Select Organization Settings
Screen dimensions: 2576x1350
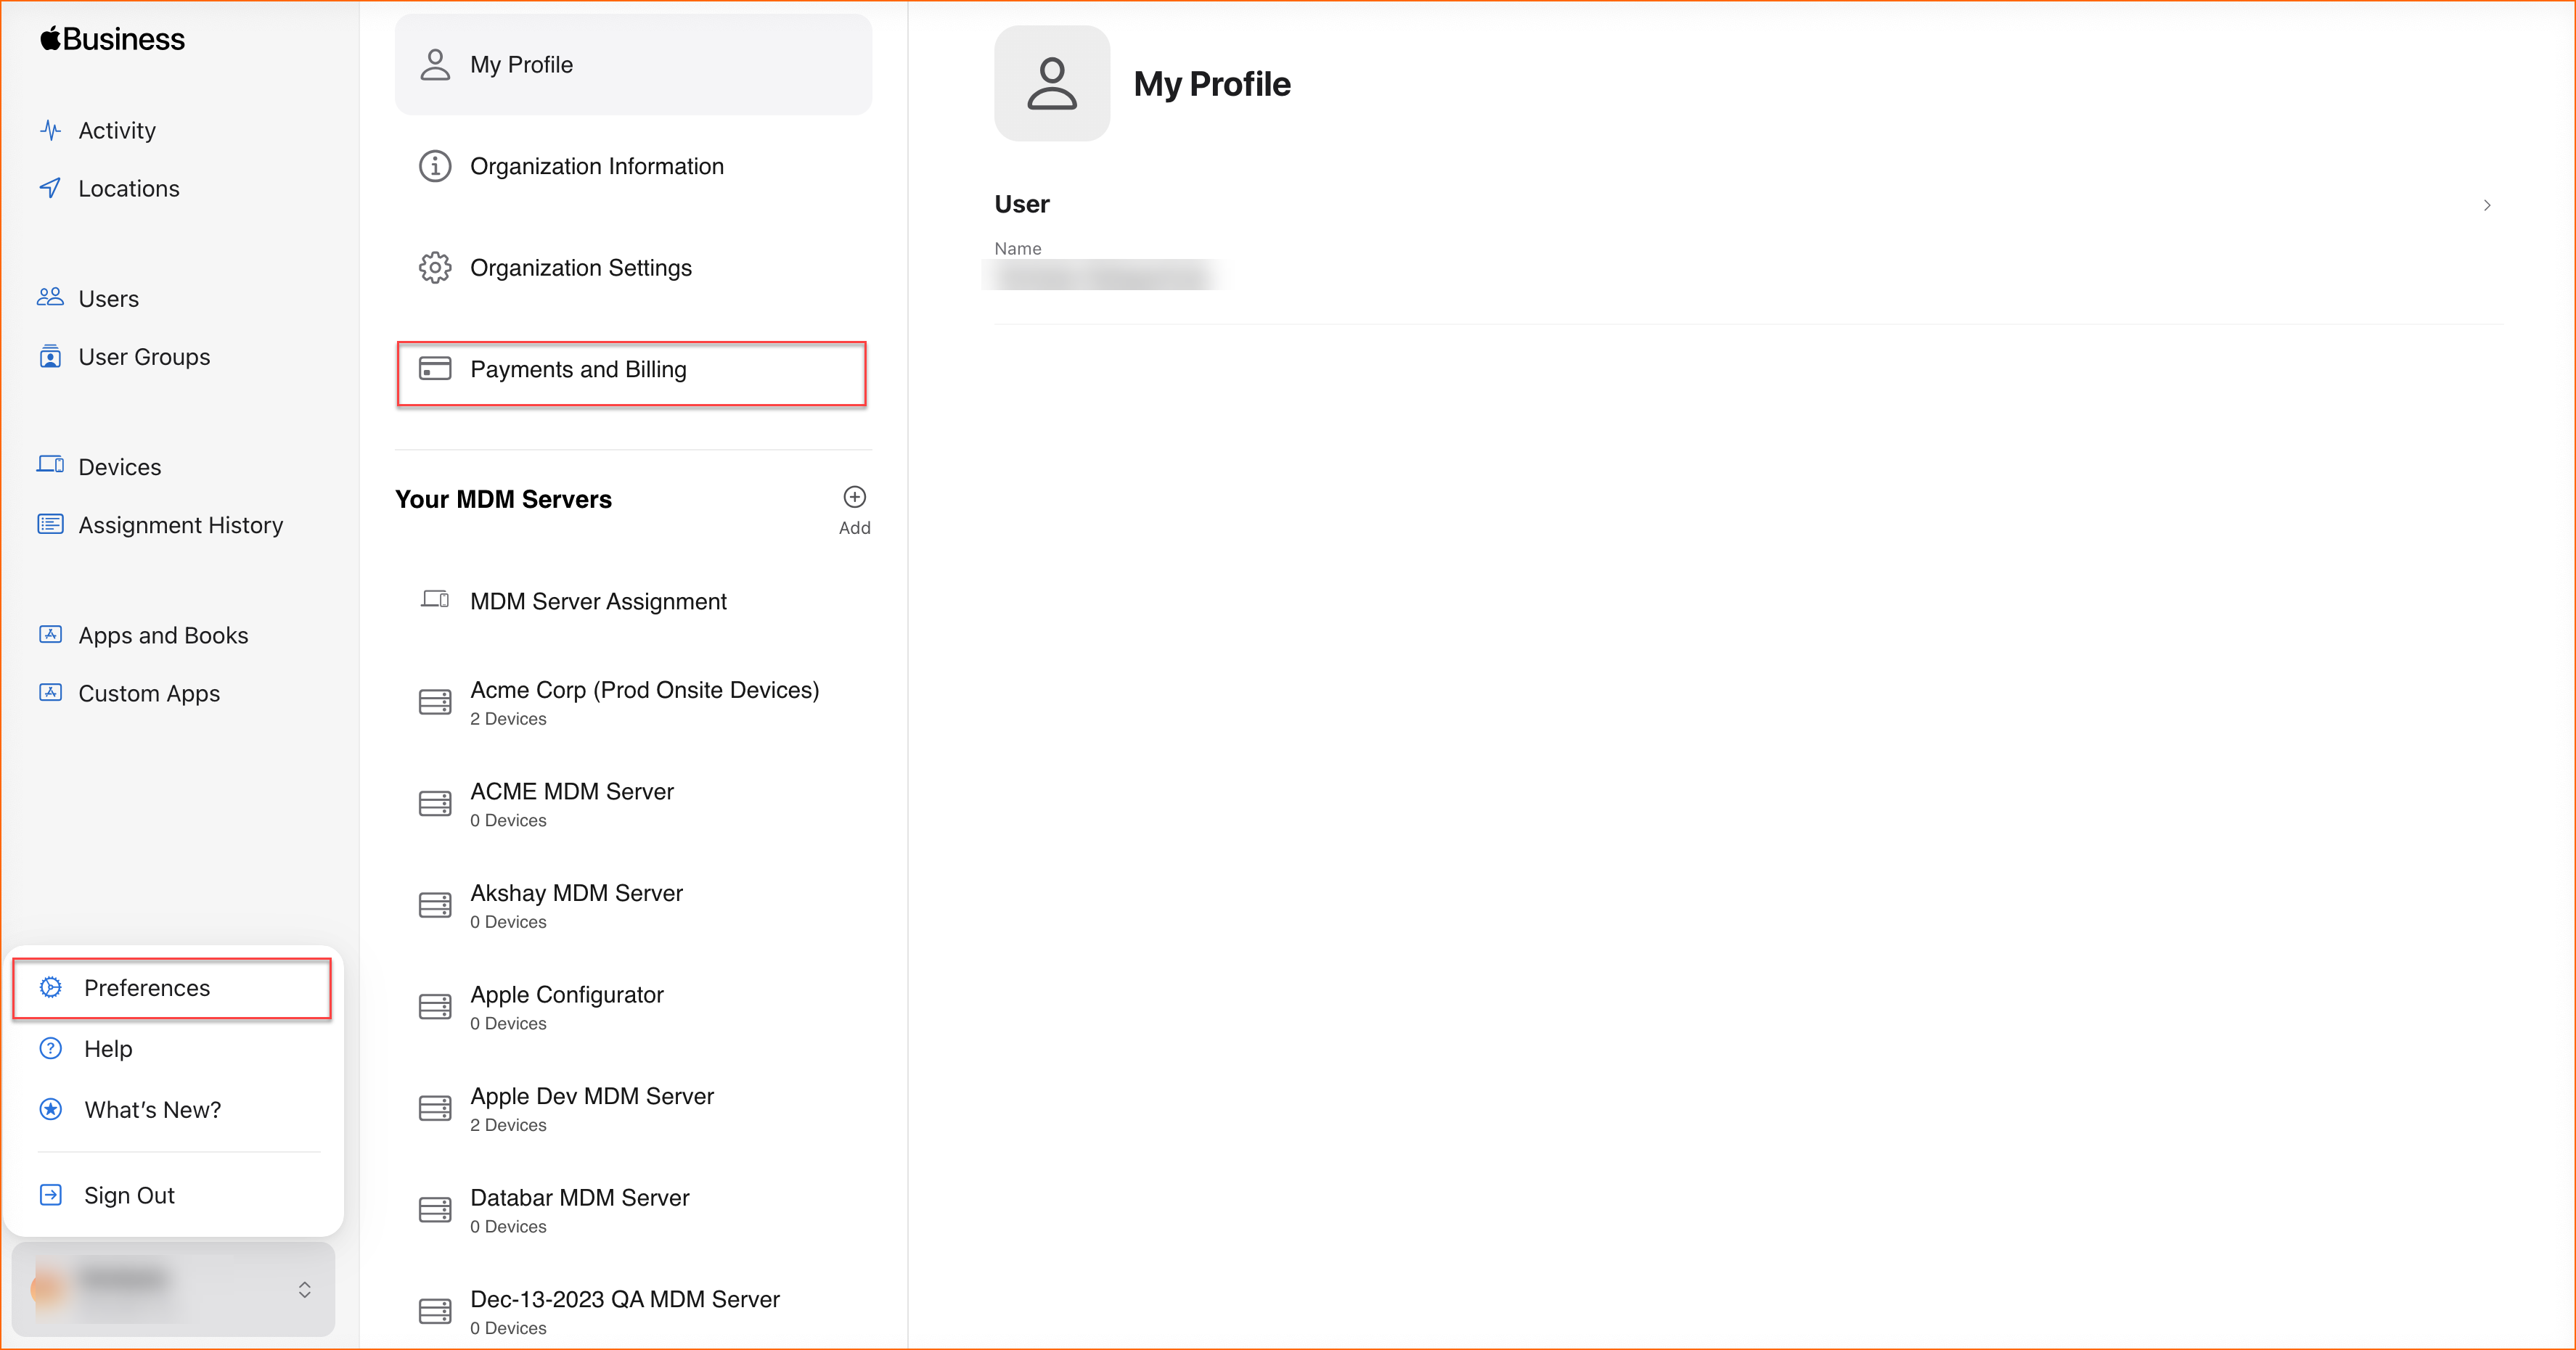[633, 268]
